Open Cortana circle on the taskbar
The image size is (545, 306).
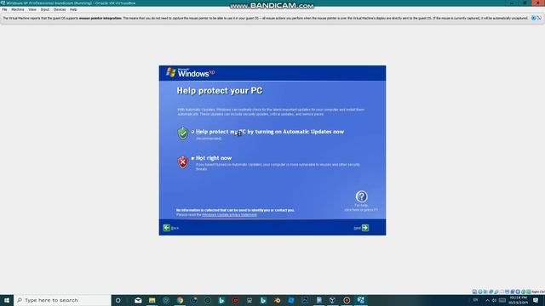point(118,300)
